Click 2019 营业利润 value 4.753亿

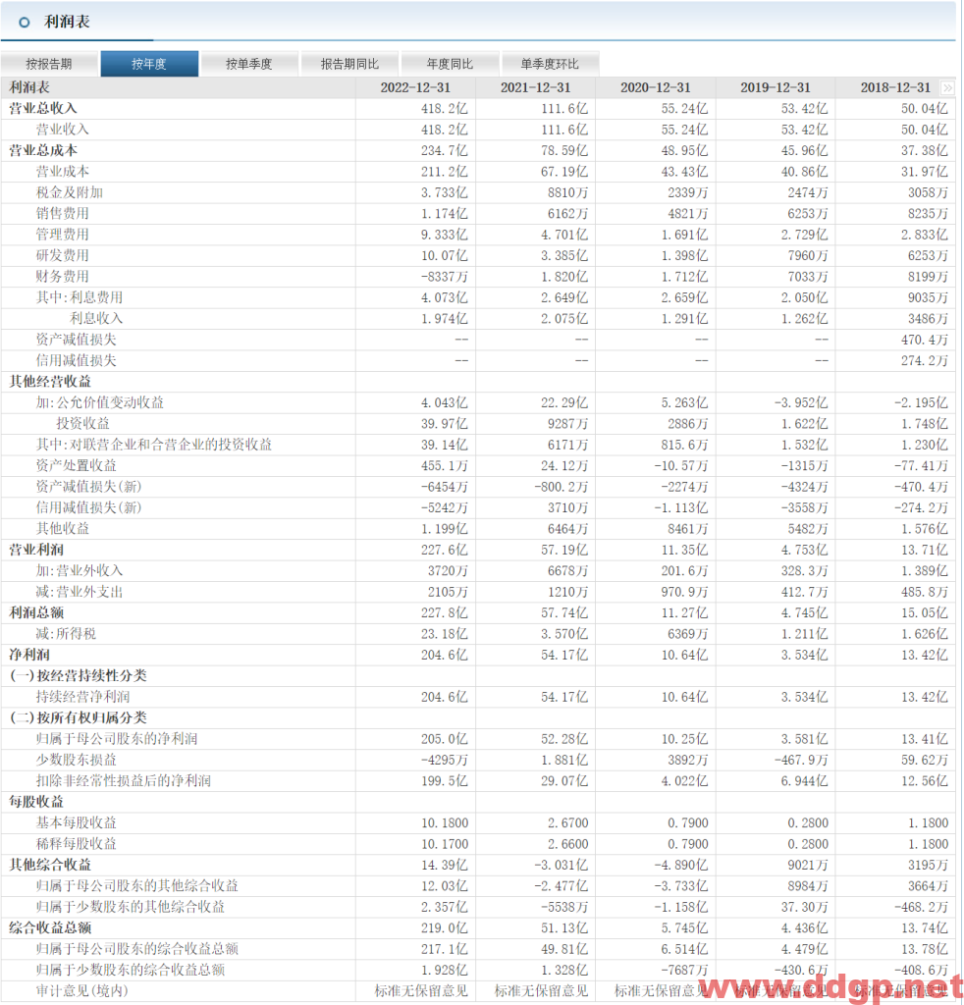[x=804, y=550]
